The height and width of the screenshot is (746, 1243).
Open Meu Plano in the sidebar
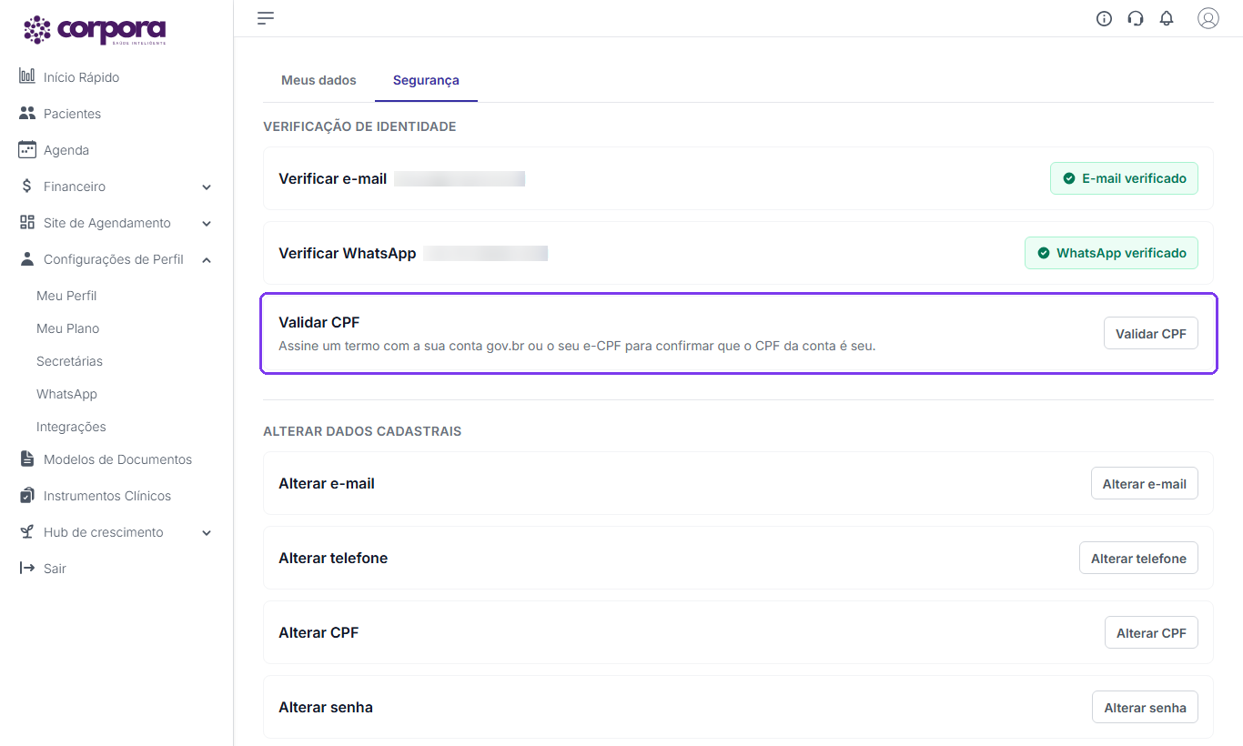[68, 328]
